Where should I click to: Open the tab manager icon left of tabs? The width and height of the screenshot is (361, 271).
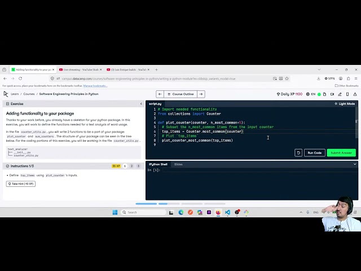click(4, 69)
